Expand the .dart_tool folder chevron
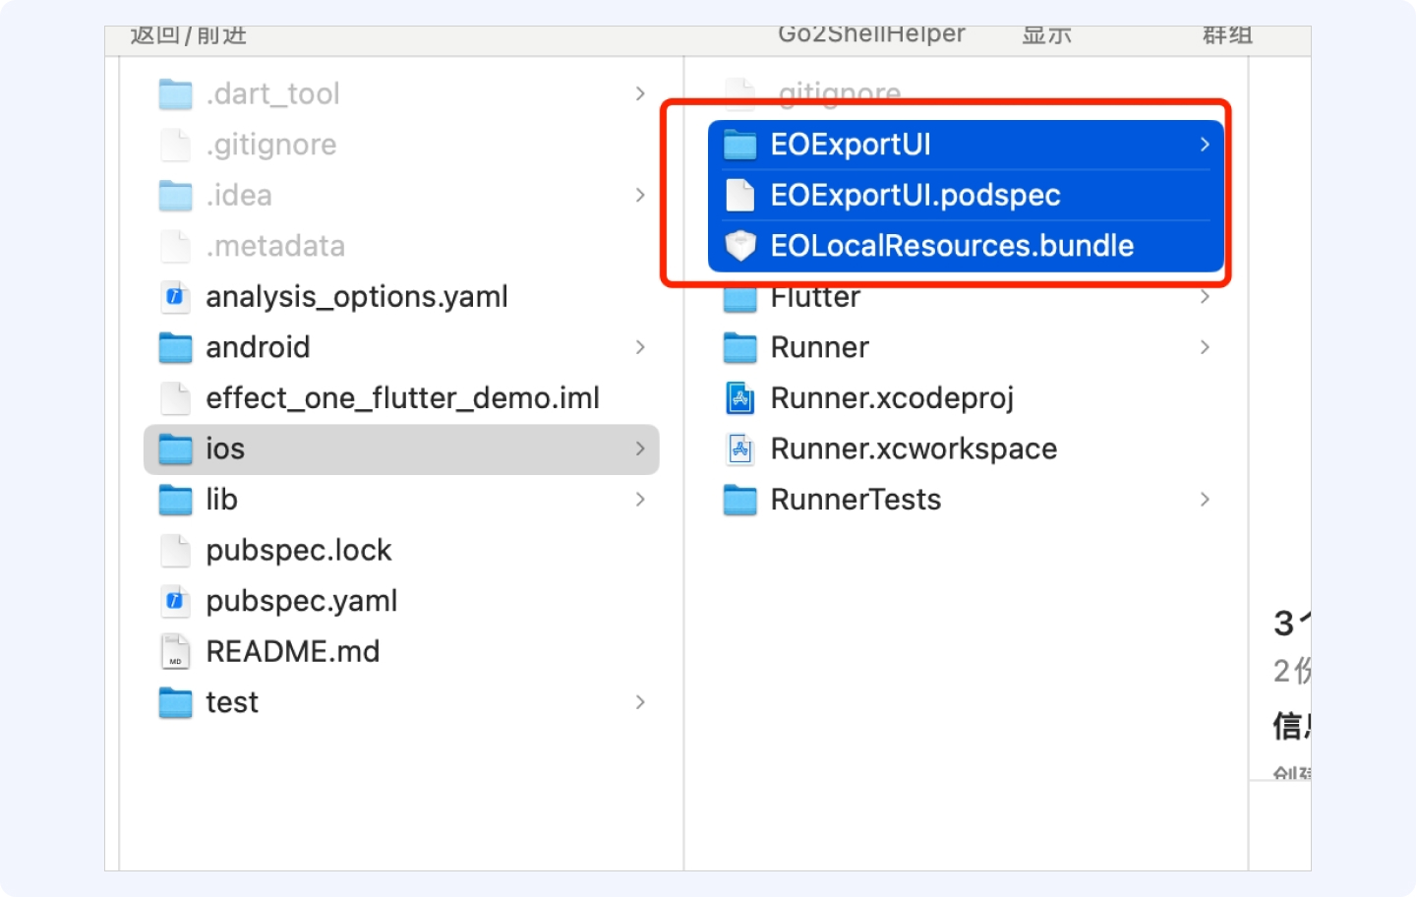This screenshot has height=897, width=1416. (640, 93)
